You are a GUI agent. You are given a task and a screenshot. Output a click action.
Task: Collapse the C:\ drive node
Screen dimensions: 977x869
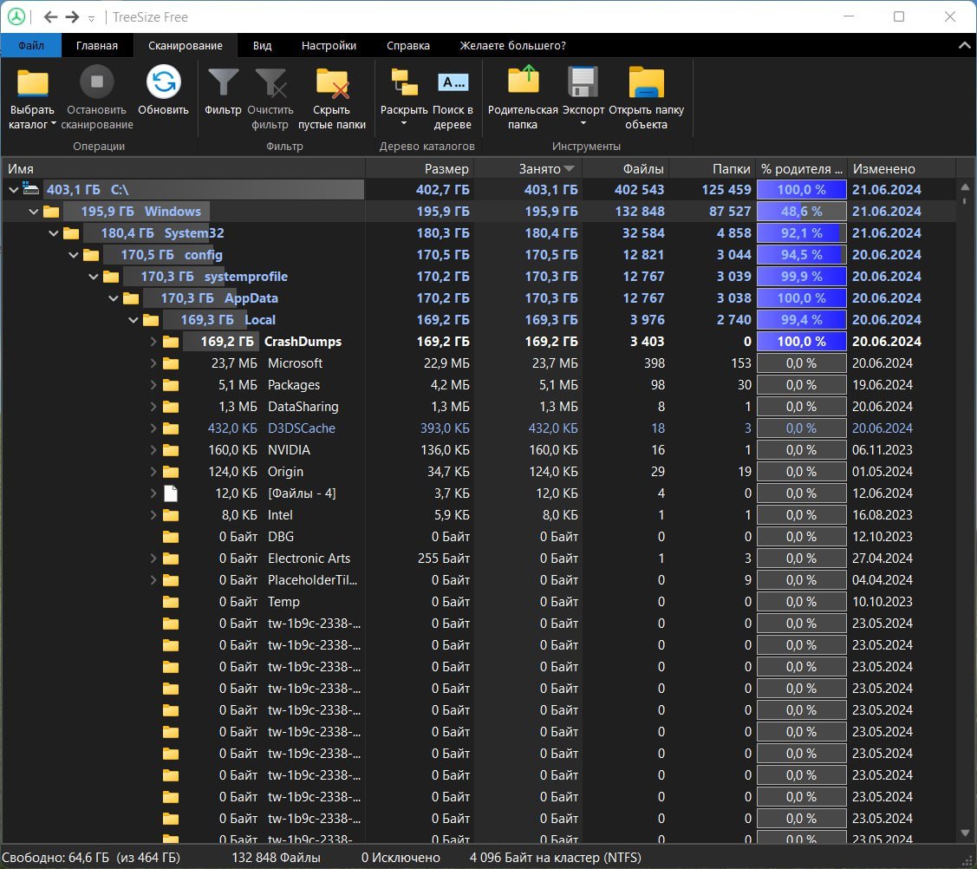pyautogui.click(x=14, y=190)
